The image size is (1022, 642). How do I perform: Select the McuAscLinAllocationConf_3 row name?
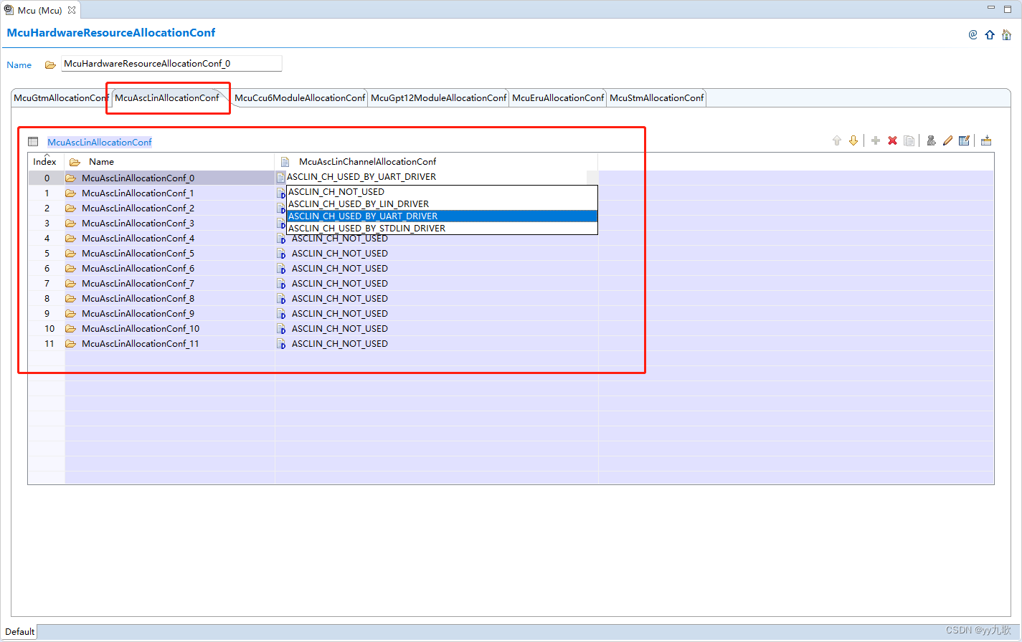click(138, 224)
